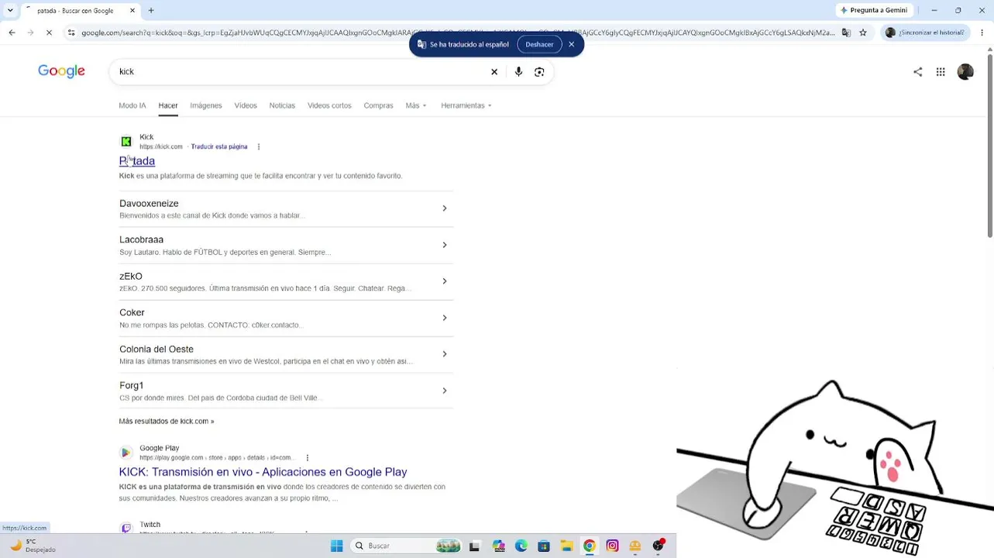Go back with browser back arrow
Image resolution: width=994 pixels, height=558 pixels.
pyautogui.click(x=12, y=33)
